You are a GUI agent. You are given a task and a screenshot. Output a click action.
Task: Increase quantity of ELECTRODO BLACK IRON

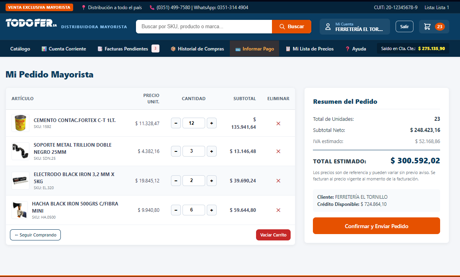[x=212, y=180]
